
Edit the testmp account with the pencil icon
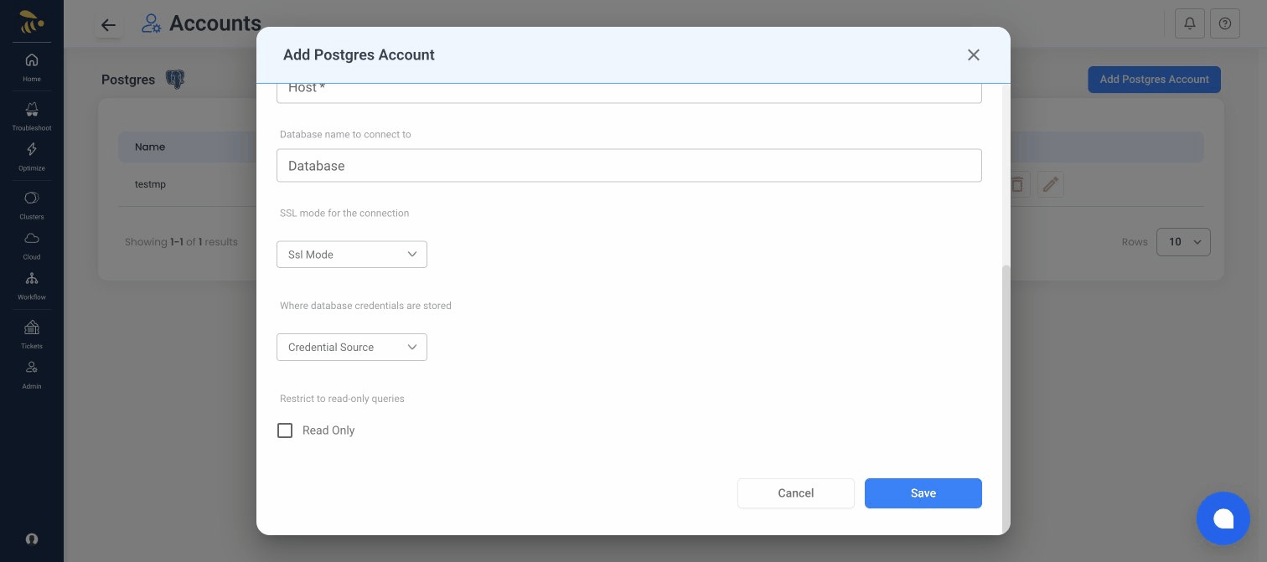tap(1051, 184)
